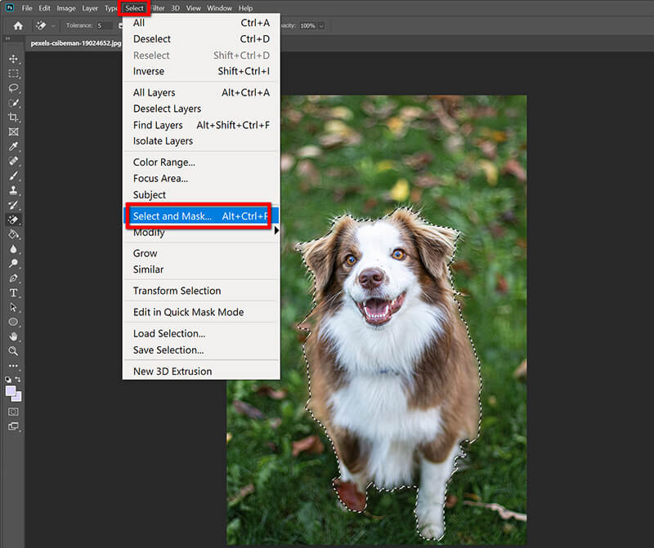Select the Brush tool
654x548 pixels.
(x=13, y=176)
